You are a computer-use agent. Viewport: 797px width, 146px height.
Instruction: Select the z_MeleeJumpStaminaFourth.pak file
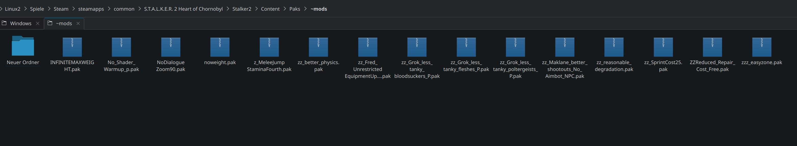269,47
